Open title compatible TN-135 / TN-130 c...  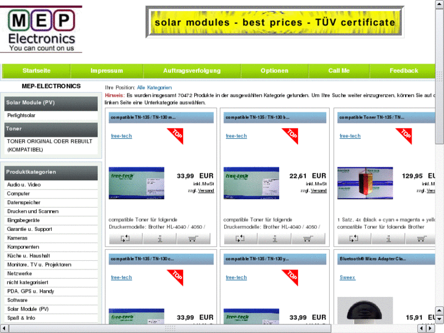pos(142,259)
